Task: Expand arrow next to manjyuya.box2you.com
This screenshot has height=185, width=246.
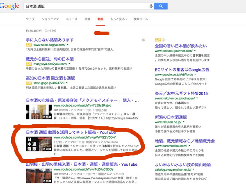Action: (69, 64)
